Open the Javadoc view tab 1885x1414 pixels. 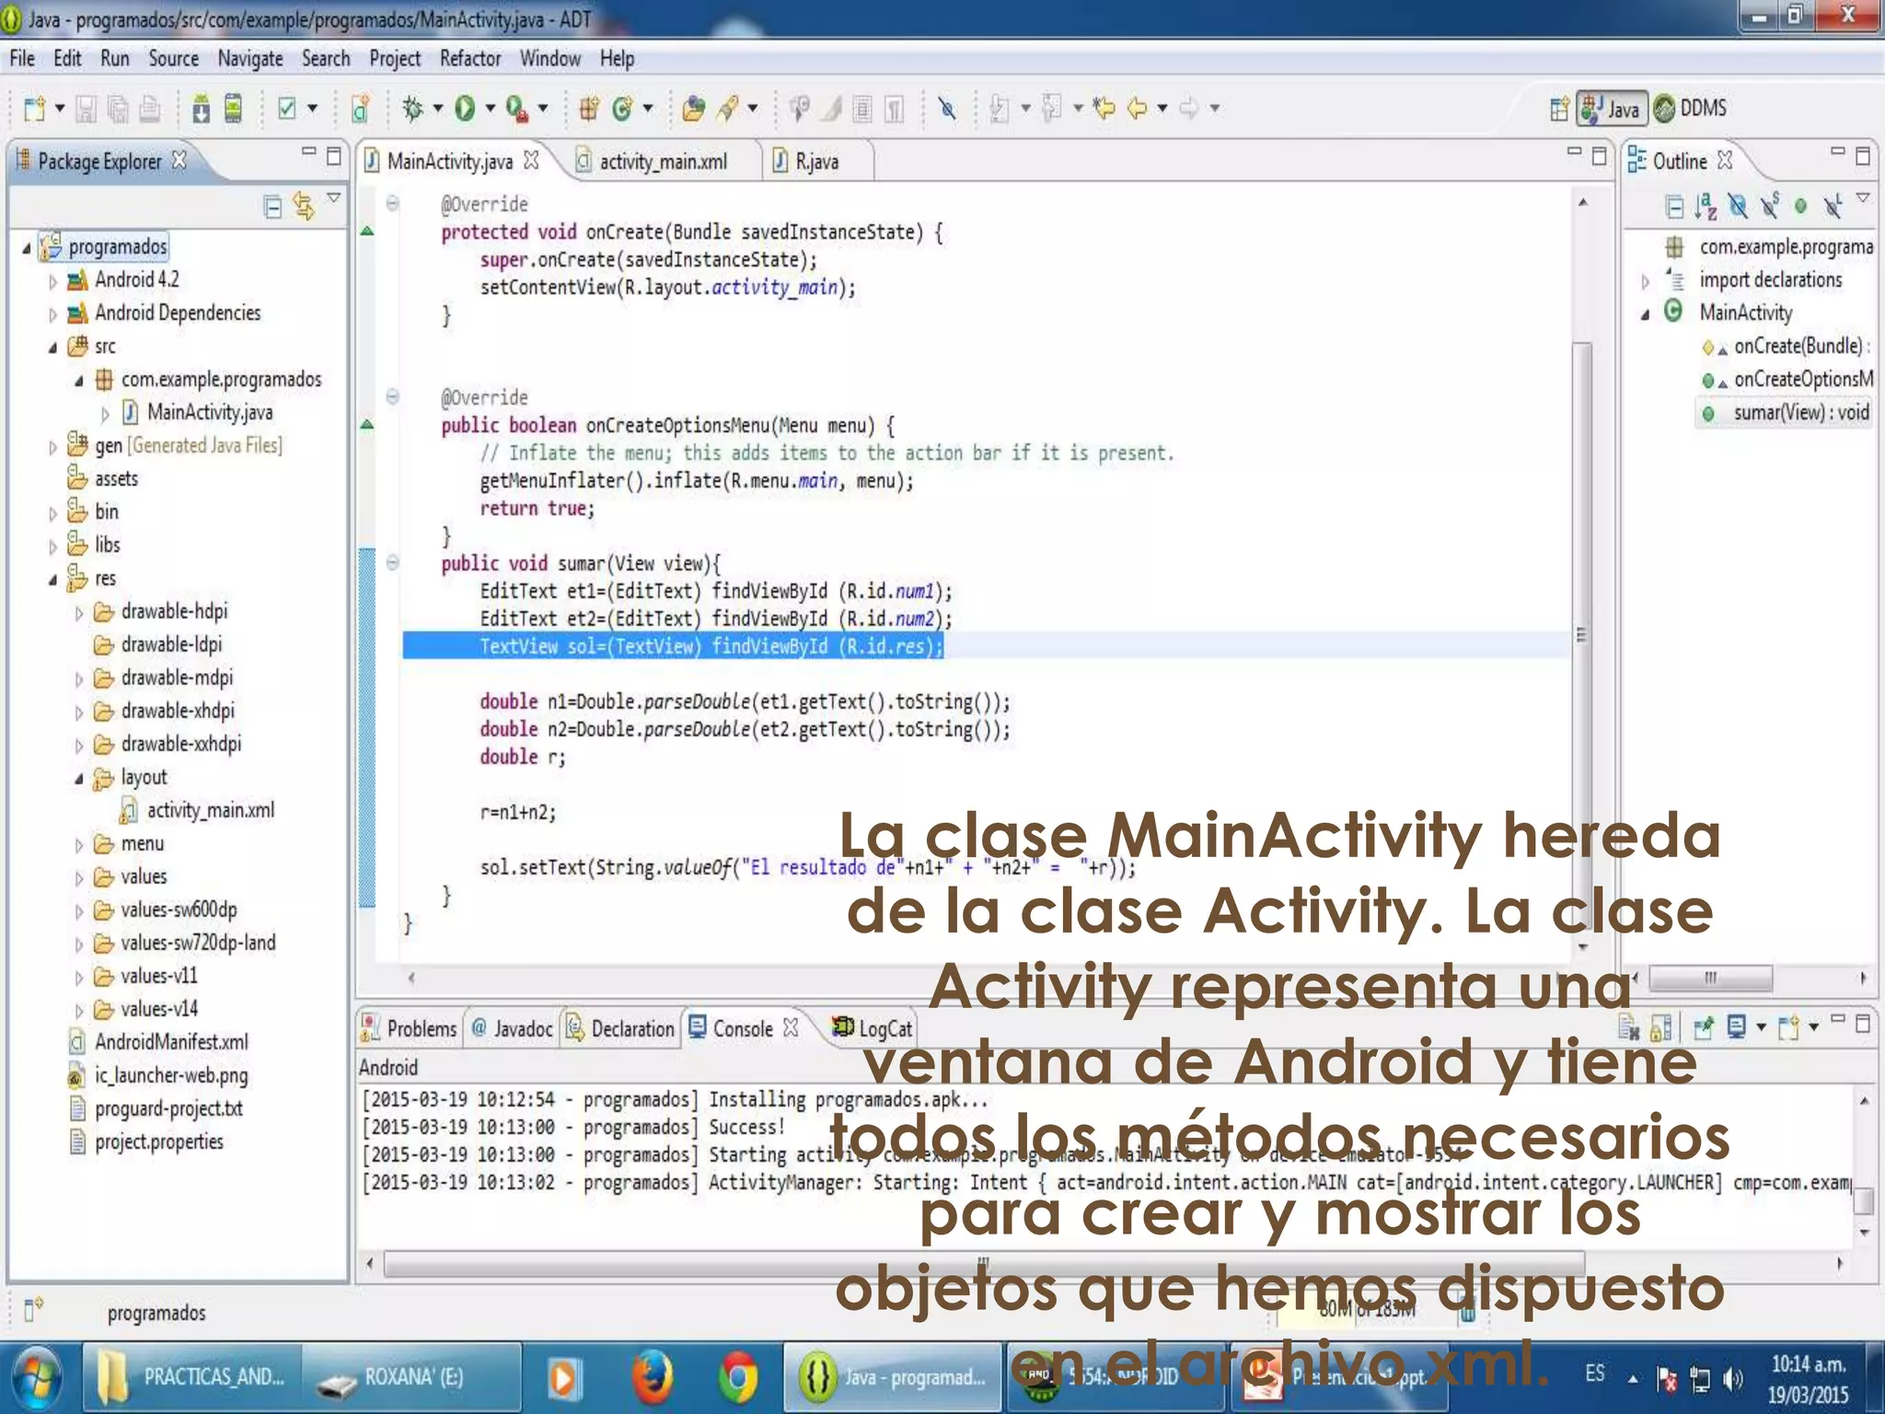513,1028
